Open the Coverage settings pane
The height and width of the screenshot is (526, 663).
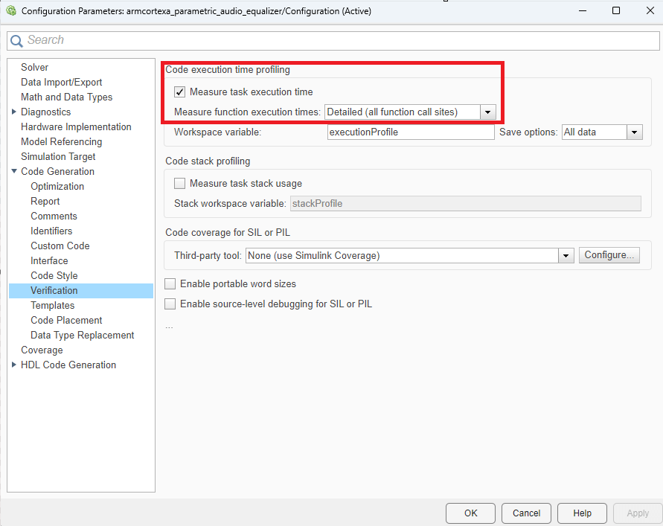coord(42,350)
